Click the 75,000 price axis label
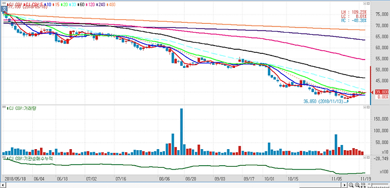The width and height of the screenshot is (390, 188). tap(382, 15)
